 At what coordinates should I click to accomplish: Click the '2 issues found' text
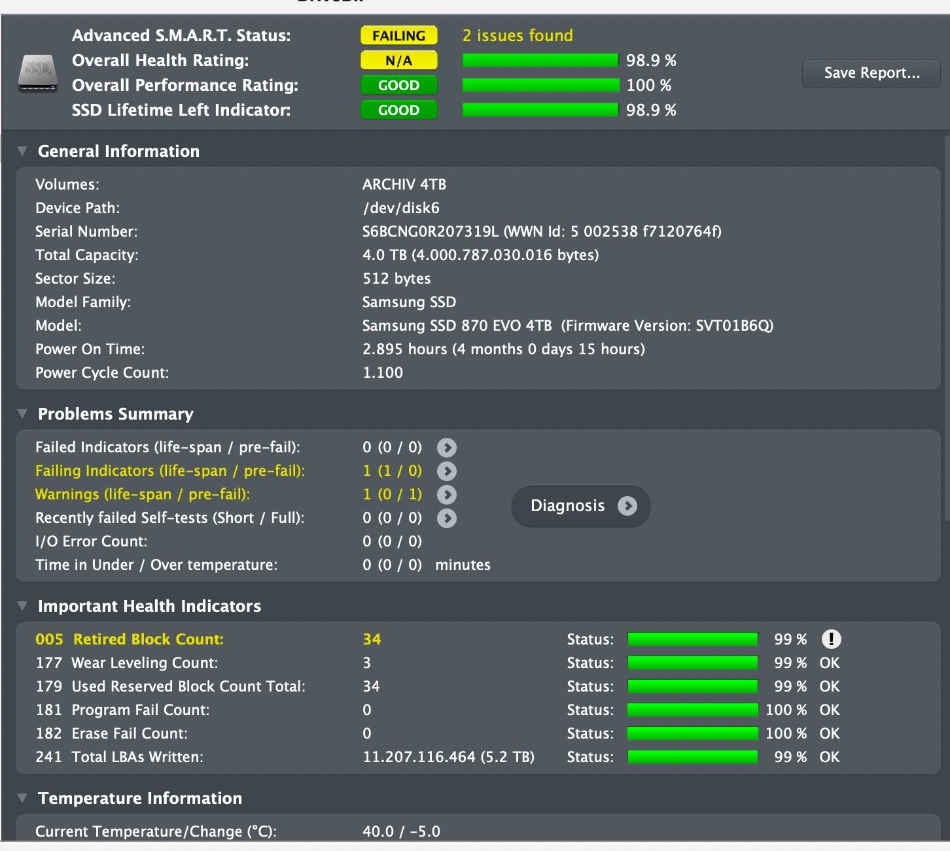pyautogui.click(x=518, y=35)
